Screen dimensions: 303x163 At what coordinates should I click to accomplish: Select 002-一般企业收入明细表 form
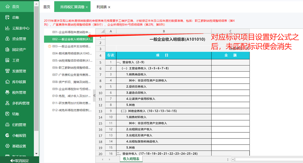tap(68, 39)
